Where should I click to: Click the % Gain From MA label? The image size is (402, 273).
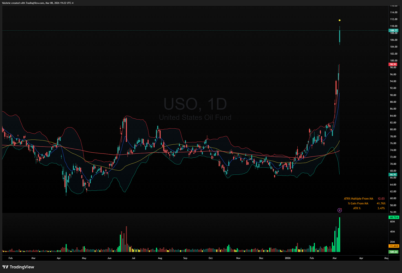[358, 203]
